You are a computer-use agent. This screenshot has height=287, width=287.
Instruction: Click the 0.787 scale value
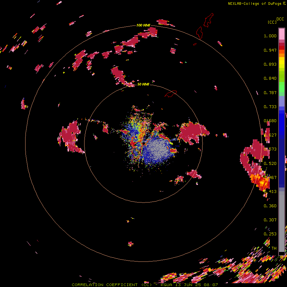point(270,92)
